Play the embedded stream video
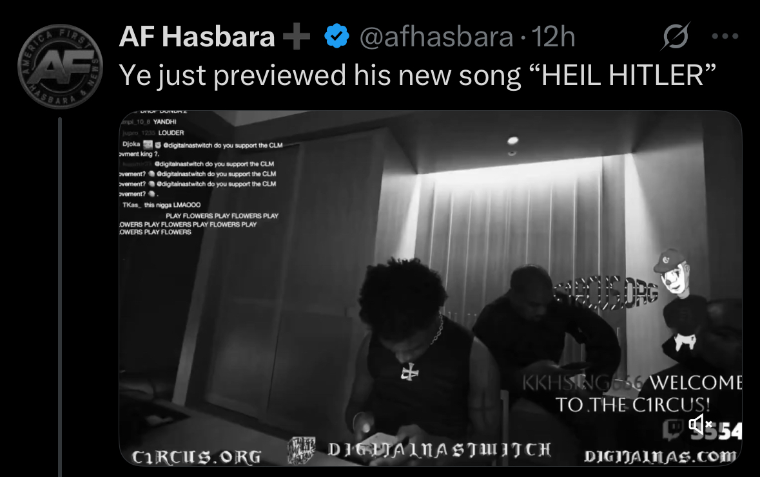Viewport: 760px width, 477px height. tap(431, 288)
